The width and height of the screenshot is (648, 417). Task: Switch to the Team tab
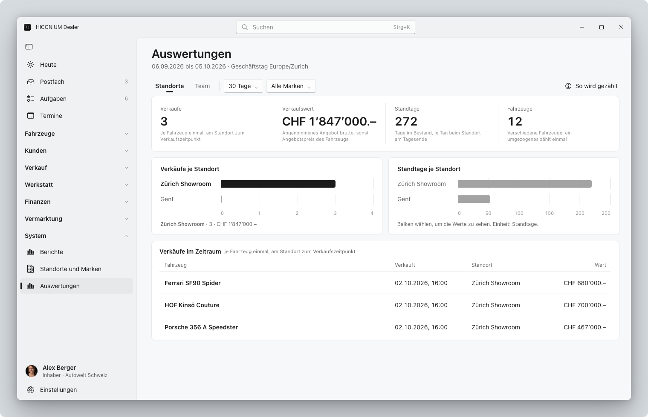[202, 86]
